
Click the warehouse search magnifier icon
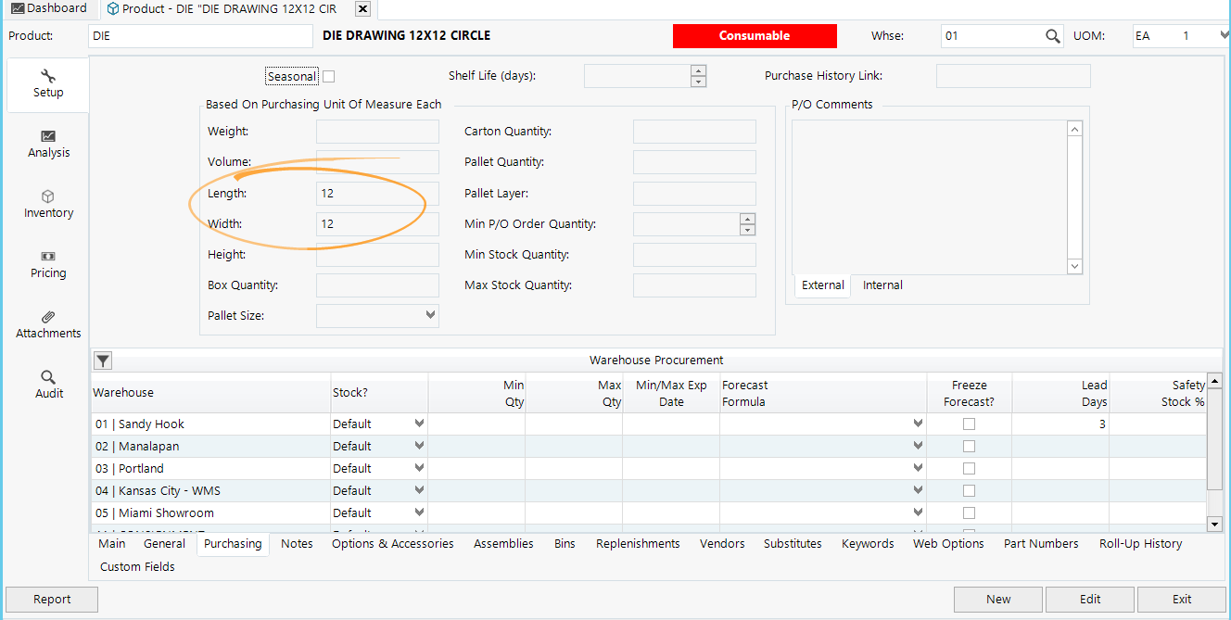(x=1054, y=35)
